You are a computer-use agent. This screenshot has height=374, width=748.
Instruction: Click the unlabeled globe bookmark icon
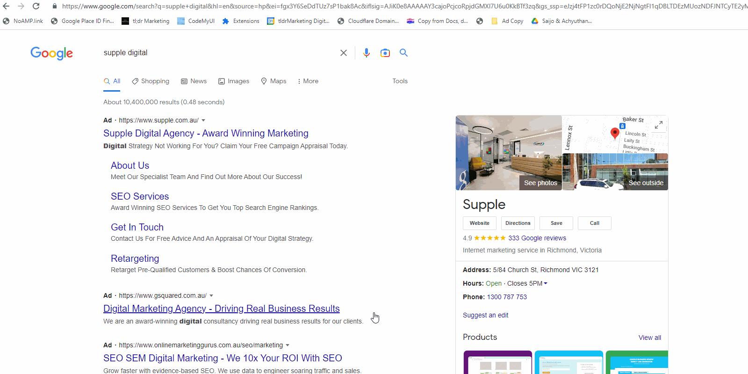coord(480,21)
